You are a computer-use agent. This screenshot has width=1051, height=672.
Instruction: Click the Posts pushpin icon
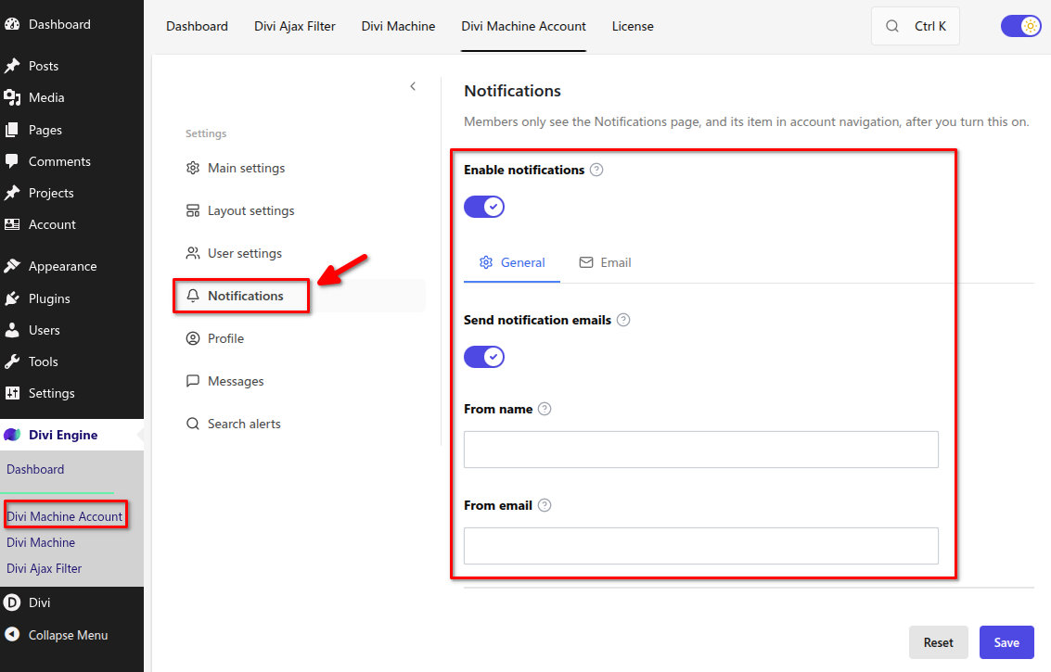(x=12, y=66)
